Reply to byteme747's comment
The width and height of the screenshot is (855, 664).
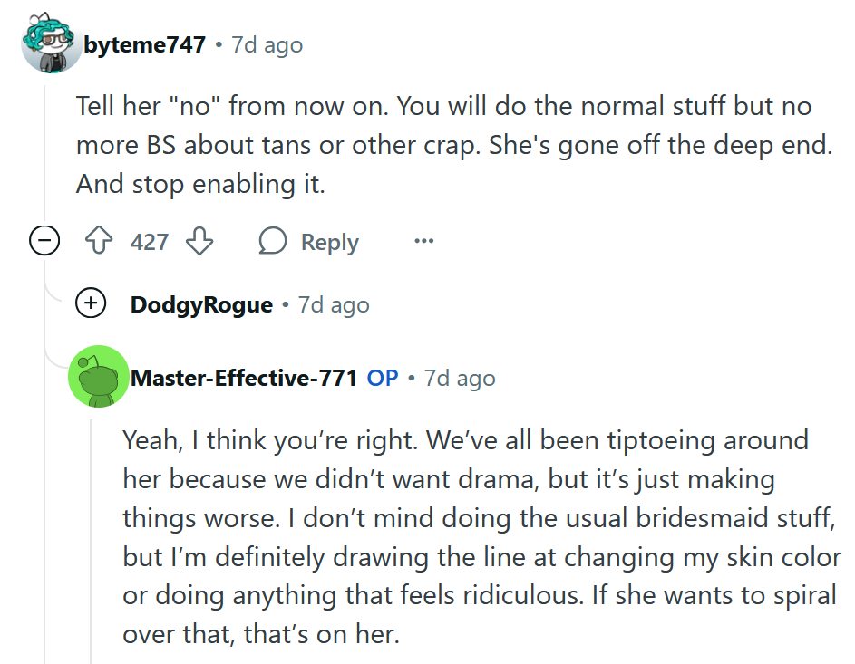(309, 242)
